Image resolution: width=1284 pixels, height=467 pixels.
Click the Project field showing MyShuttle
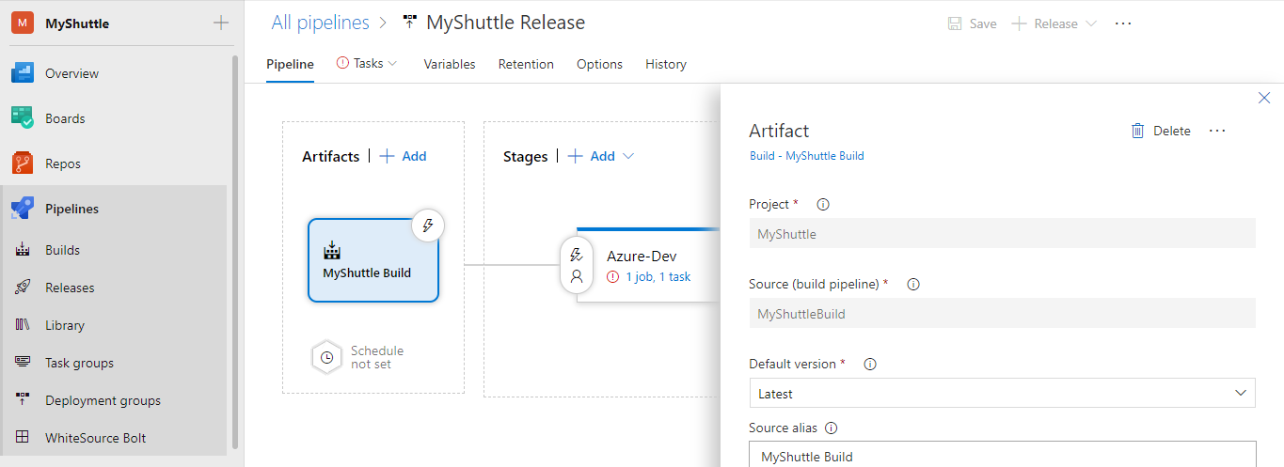(1002, 234)
